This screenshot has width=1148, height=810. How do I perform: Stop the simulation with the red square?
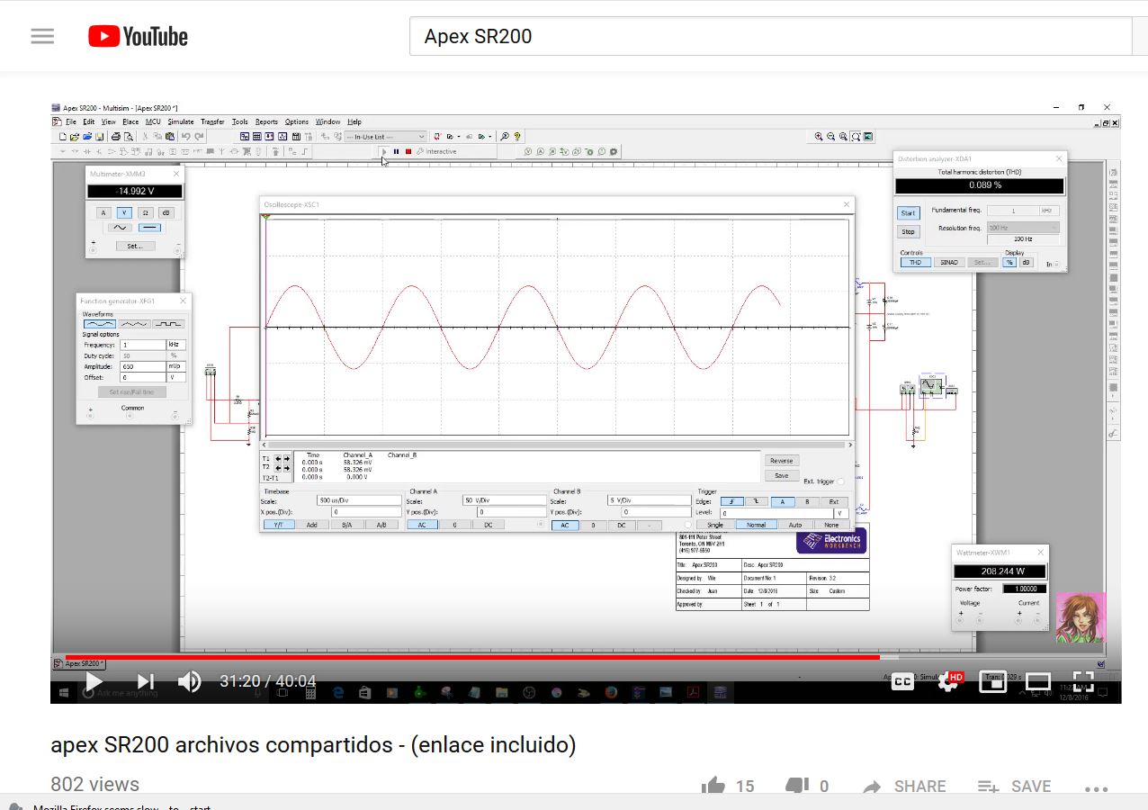[408, 151]
